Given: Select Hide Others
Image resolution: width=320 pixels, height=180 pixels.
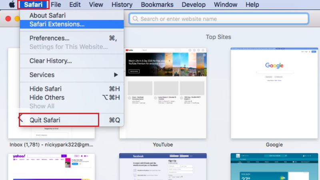Looking at the screenshot, I should point(72,97).
